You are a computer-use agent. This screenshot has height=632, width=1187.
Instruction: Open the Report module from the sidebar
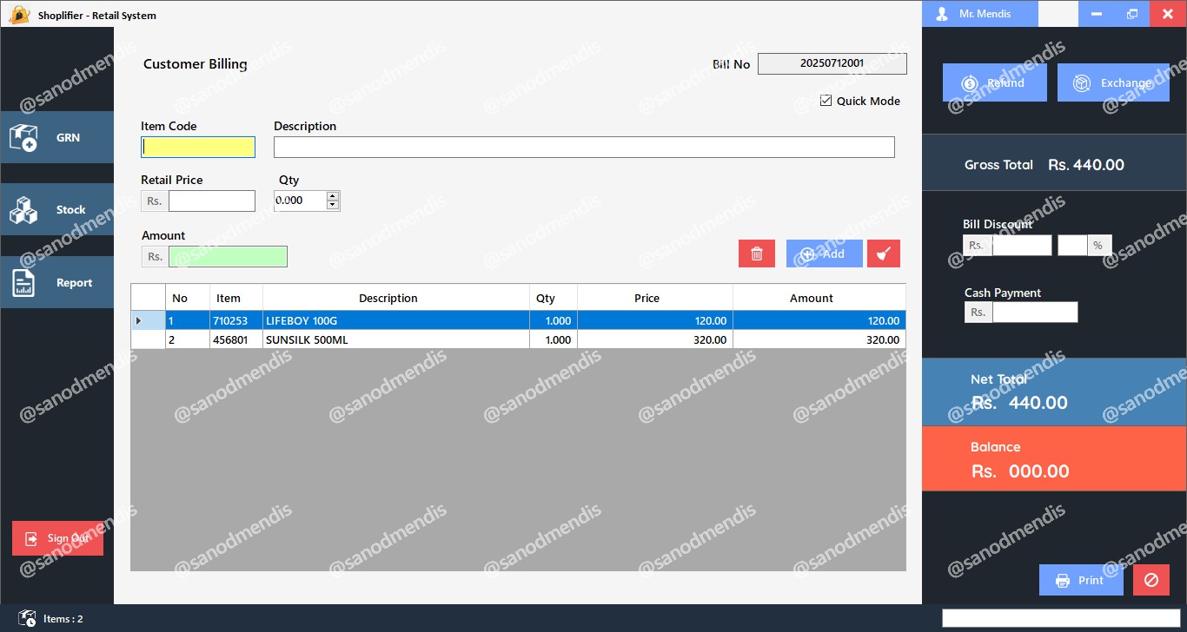pyautogui.click(x=57, y=281)
